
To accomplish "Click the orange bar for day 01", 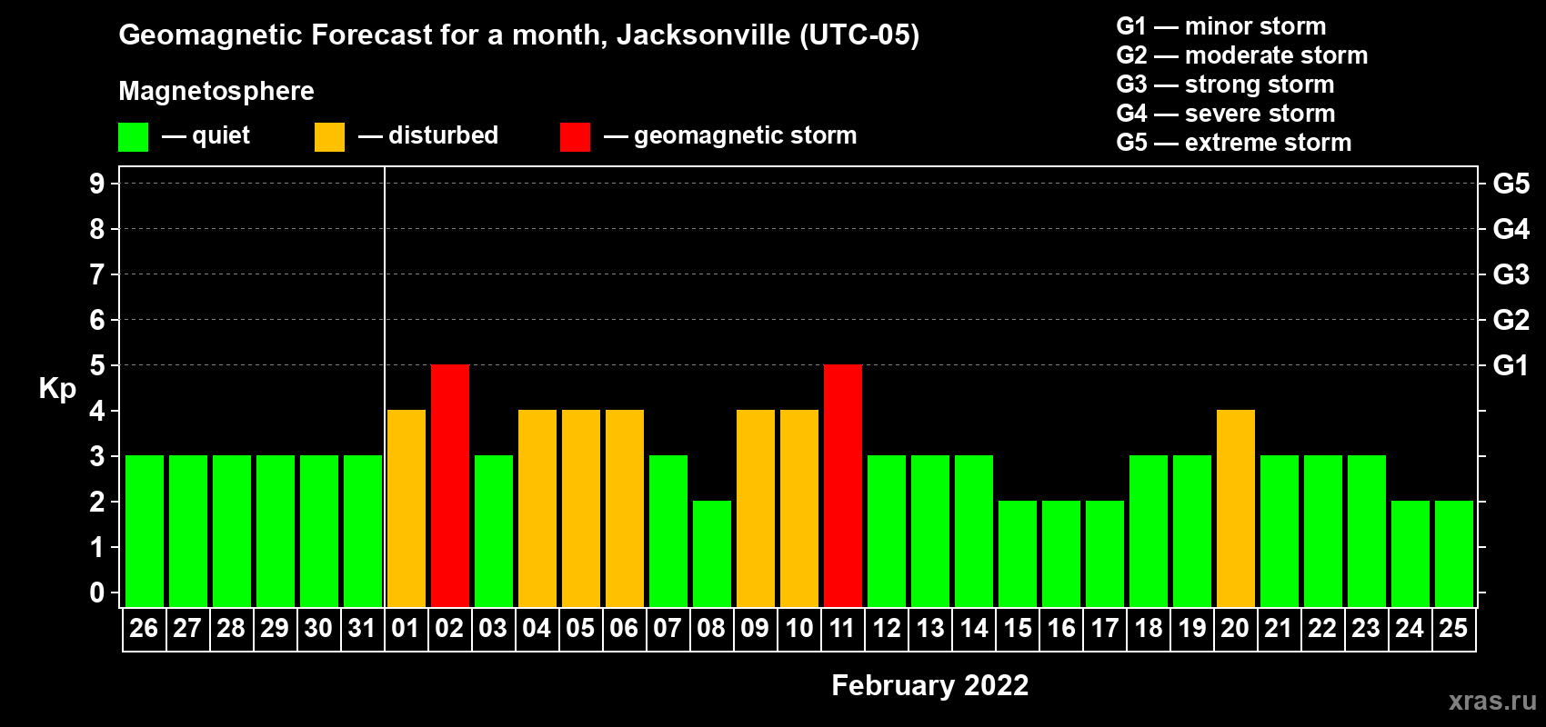I will (407, 508).
